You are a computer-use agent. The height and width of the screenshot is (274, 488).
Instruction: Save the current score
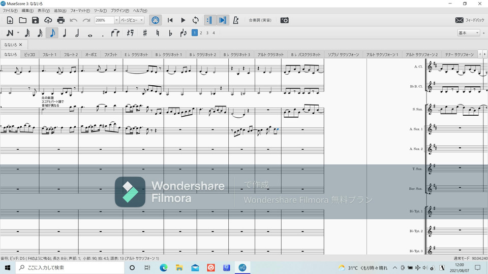[x=35, y=20]
